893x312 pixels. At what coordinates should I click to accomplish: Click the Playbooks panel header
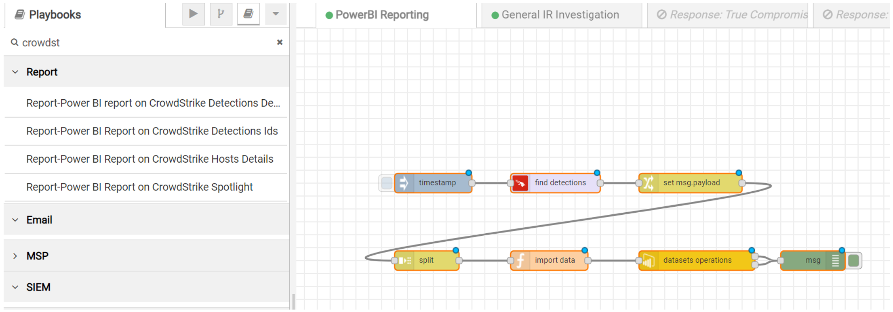pos(48,15)
